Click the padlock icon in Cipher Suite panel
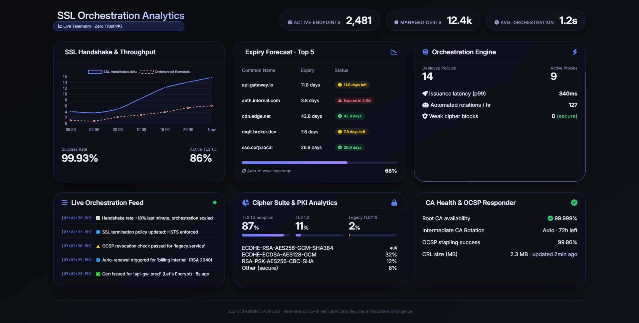 pos(394,203)
